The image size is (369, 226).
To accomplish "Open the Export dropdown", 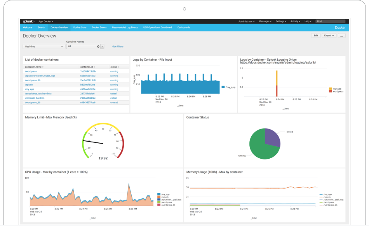I will (329, 36).
